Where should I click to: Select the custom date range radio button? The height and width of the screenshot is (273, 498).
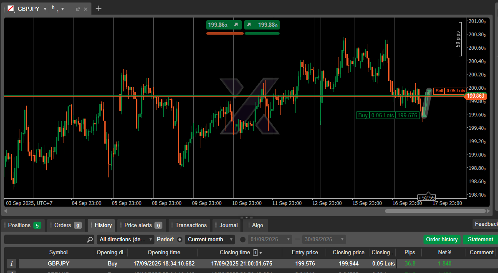click(x=243, y=240)
